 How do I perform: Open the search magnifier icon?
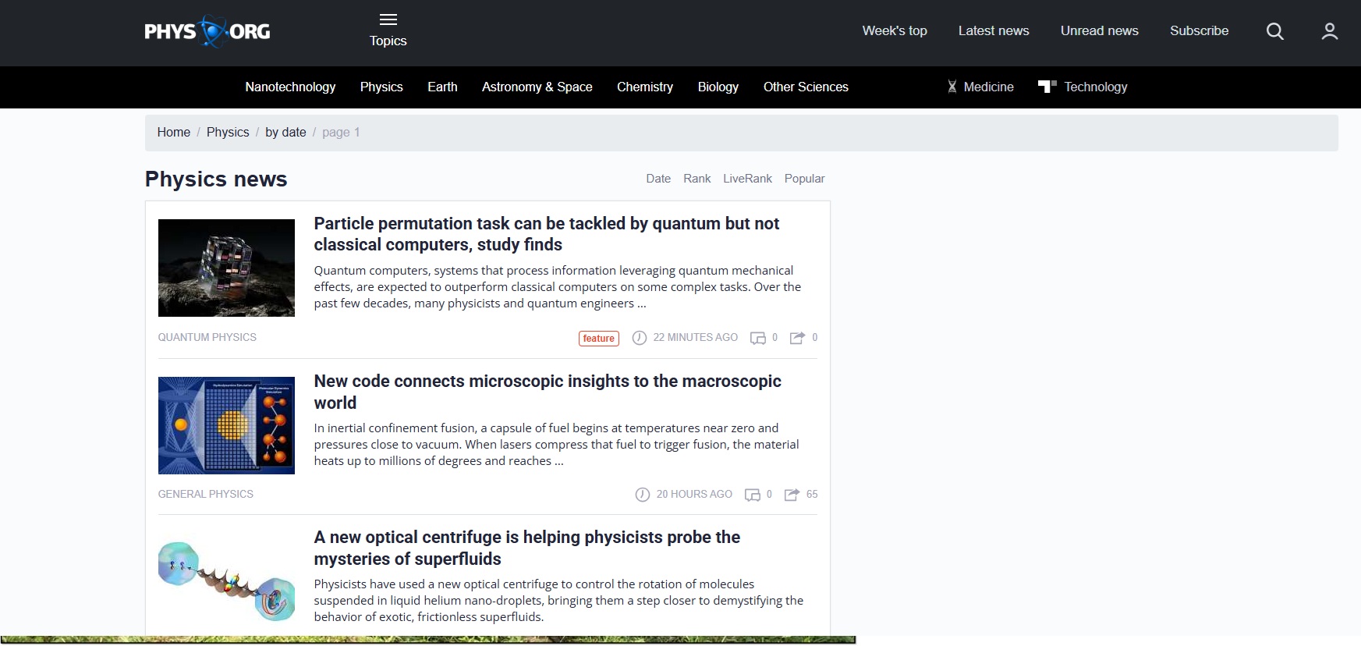[x=1274, y=31]
